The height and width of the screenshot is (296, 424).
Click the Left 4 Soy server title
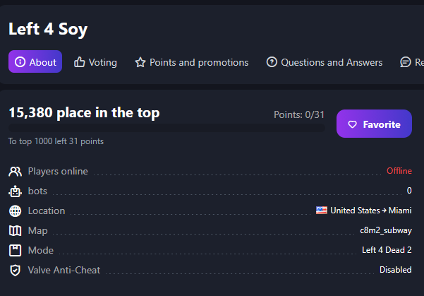coord(48,29)
